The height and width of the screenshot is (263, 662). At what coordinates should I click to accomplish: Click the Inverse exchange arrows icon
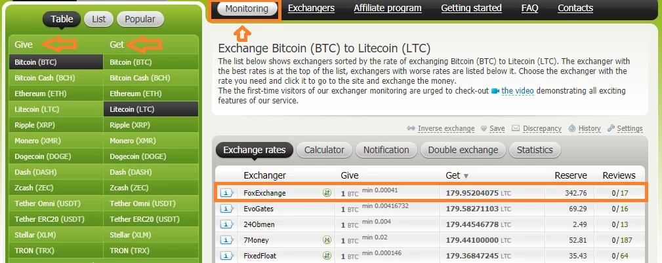click(411, 128)
